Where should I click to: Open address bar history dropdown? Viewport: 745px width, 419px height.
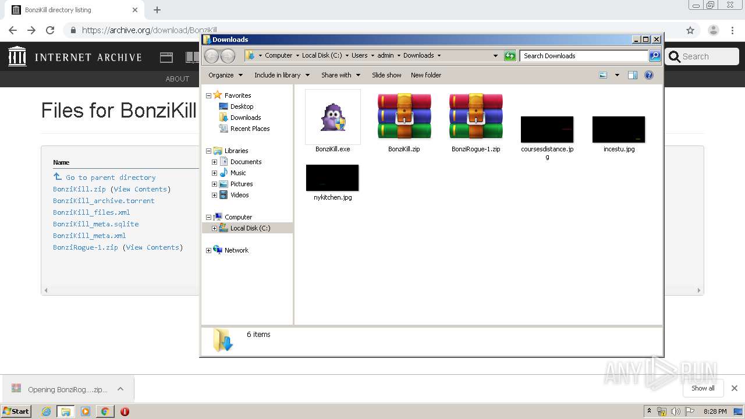click(x=495, y=56)
